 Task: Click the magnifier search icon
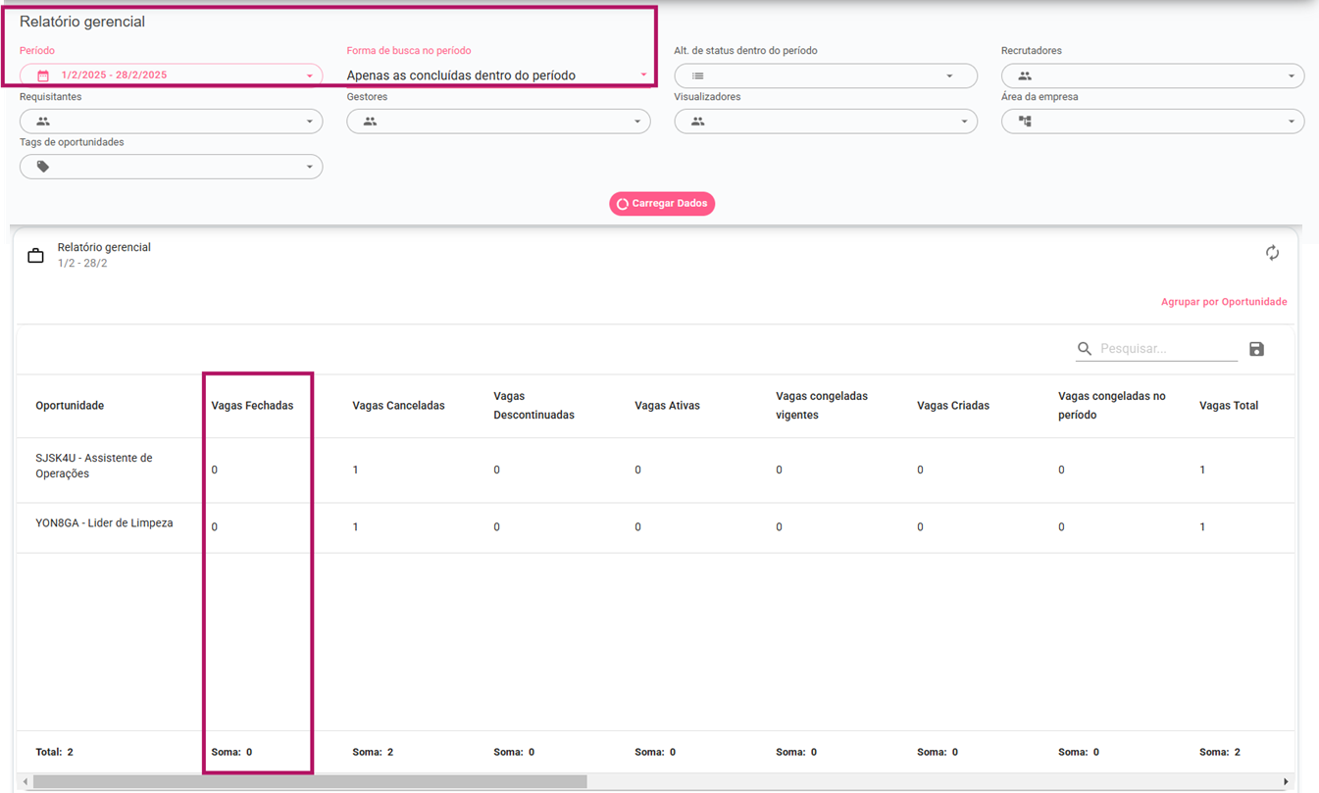point(1084,349)
